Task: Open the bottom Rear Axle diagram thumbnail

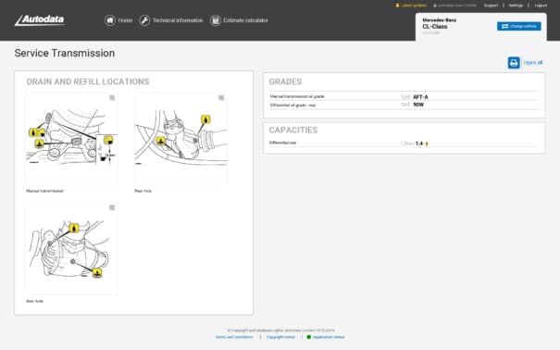Action: tap(71, 249)
